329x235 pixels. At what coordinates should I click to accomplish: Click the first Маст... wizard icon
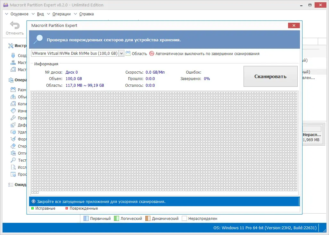(x=13, y=62)
